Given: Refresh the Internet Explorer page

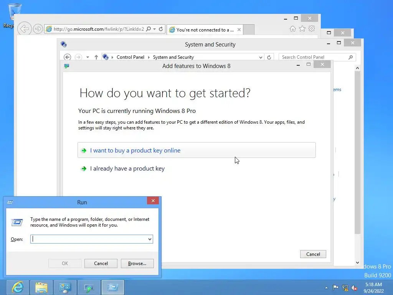Looking at the screenshot, I should coord(161,29).
